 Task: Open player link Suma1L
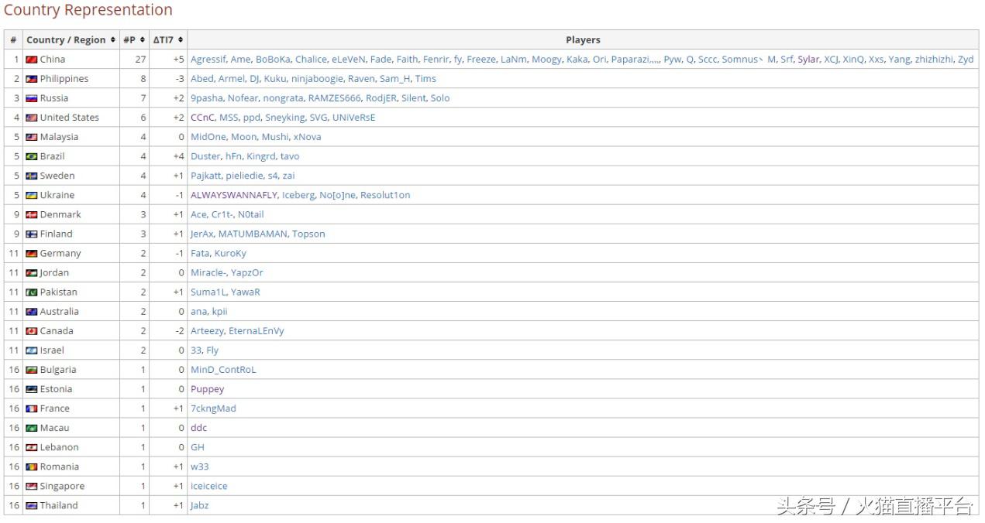coord(208,292)
